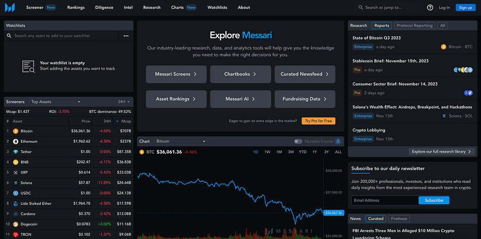Open Messari Screens
The image size is (481, 239).
point(176,74)
